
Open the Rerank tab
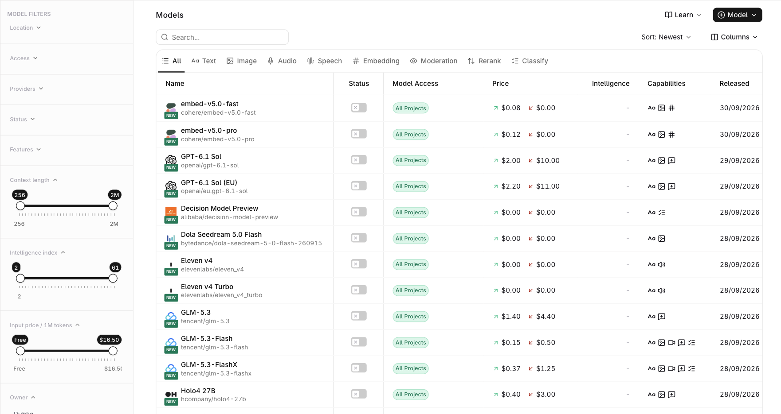point(484,61)
